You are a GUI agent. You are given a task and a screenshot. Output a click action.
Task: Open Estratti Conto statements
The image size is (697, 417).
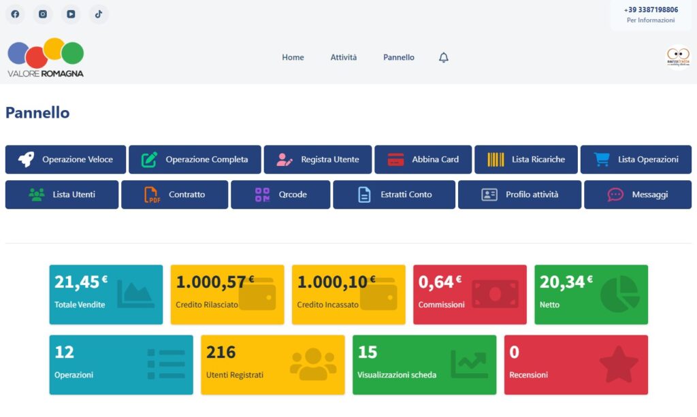[x=394, y=195]
